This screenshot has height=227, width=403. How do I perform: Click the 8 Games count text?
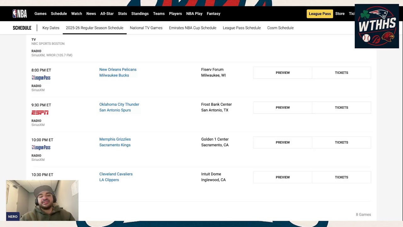tap(363, 215)
